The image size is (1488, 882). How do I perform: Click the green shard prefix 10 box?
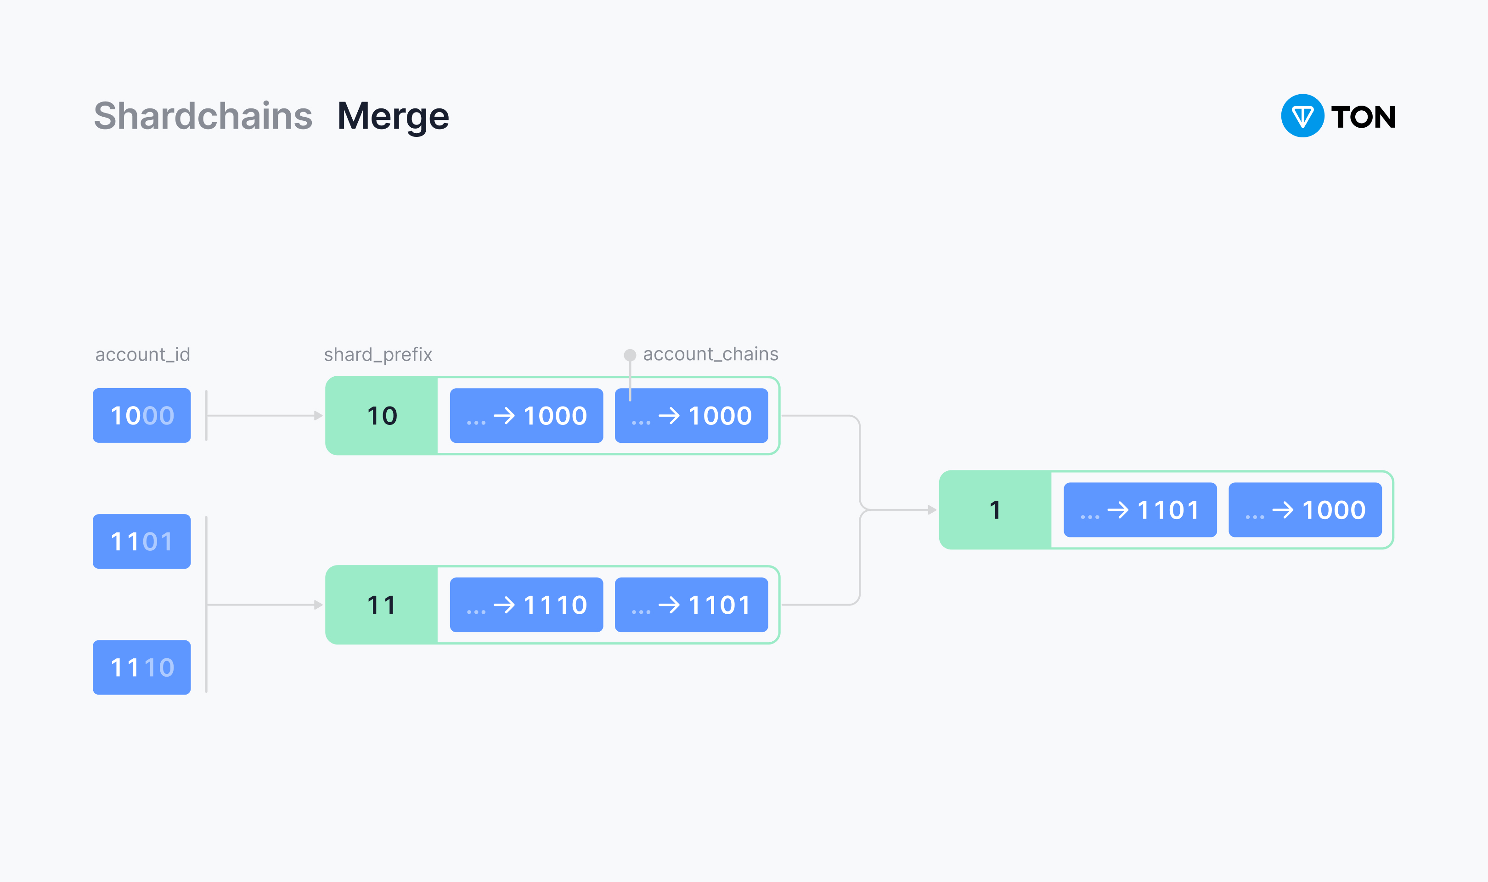click(x=381, y=415)
